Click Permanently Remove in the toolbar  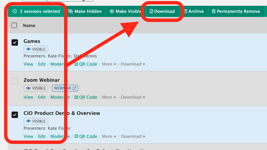(236, 11)
